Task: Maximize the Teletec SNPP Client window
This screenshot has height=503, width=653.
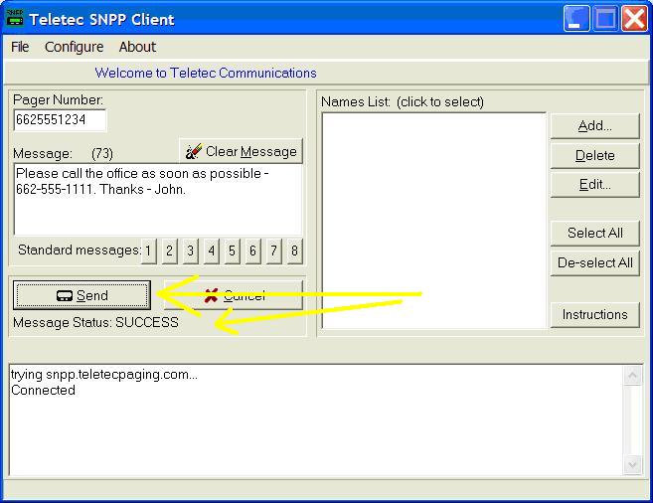Action: 605,18
